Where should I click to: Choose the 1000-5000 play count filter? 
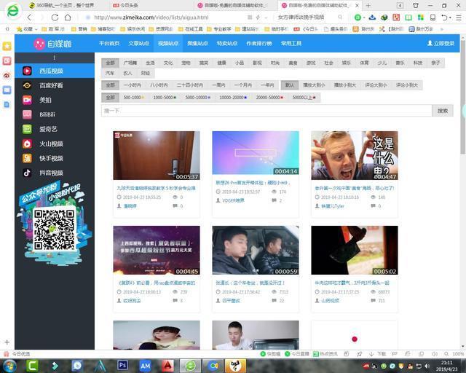(x=164, y=97)
